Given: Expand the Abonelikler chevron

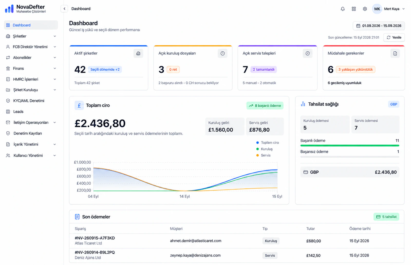Looking at the screenshot, I should [55, 58].
